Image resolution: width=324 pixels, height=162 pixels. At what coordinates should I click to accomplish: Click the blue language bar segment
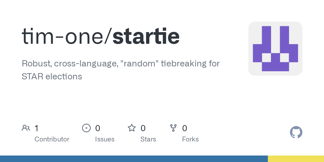[134, 159]
